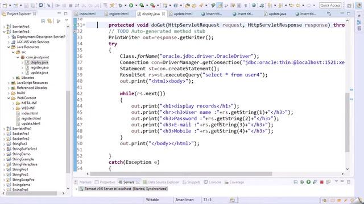Viewport: 364px width, 204px height.
Task: Open the Properties view tab
Action: [x=105, y=182]
